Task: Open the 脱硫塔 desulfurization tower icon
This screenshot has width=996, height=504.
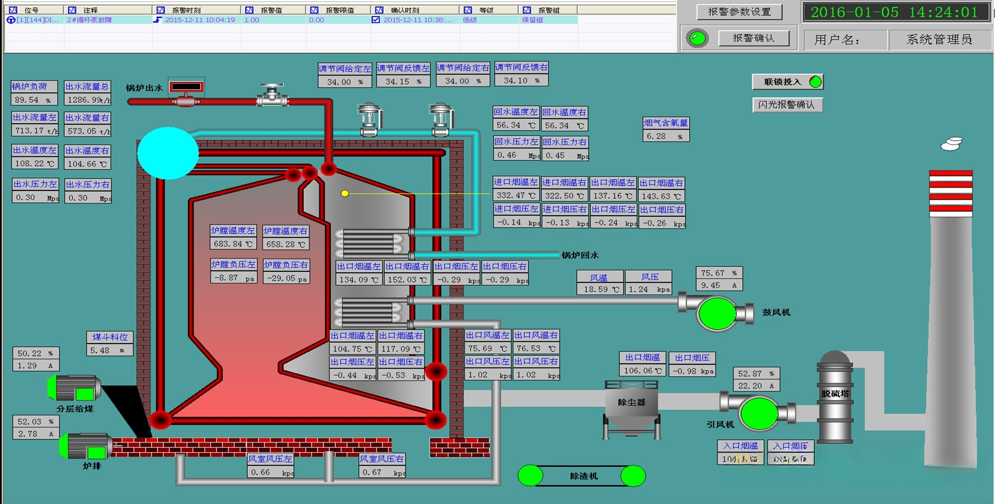Action: pyautogui.click(x=834, y=396)
